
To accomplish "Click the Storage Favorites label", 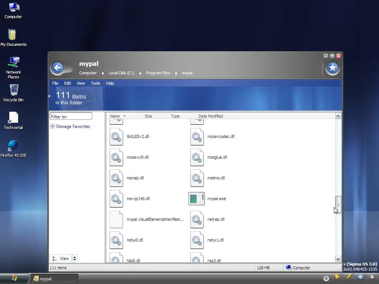I will click(73, 126).
